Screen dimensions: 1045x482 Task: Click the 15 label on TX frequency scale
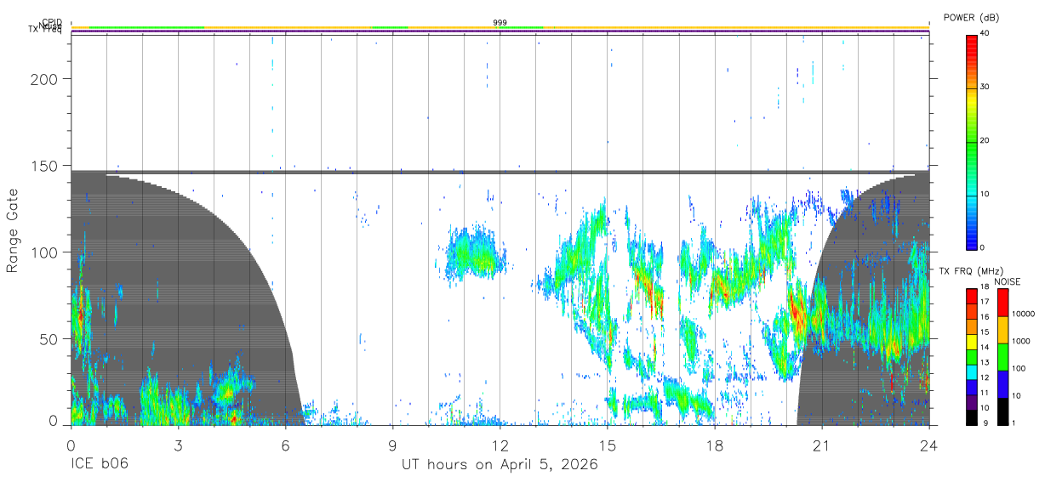[x=985, y=332]
